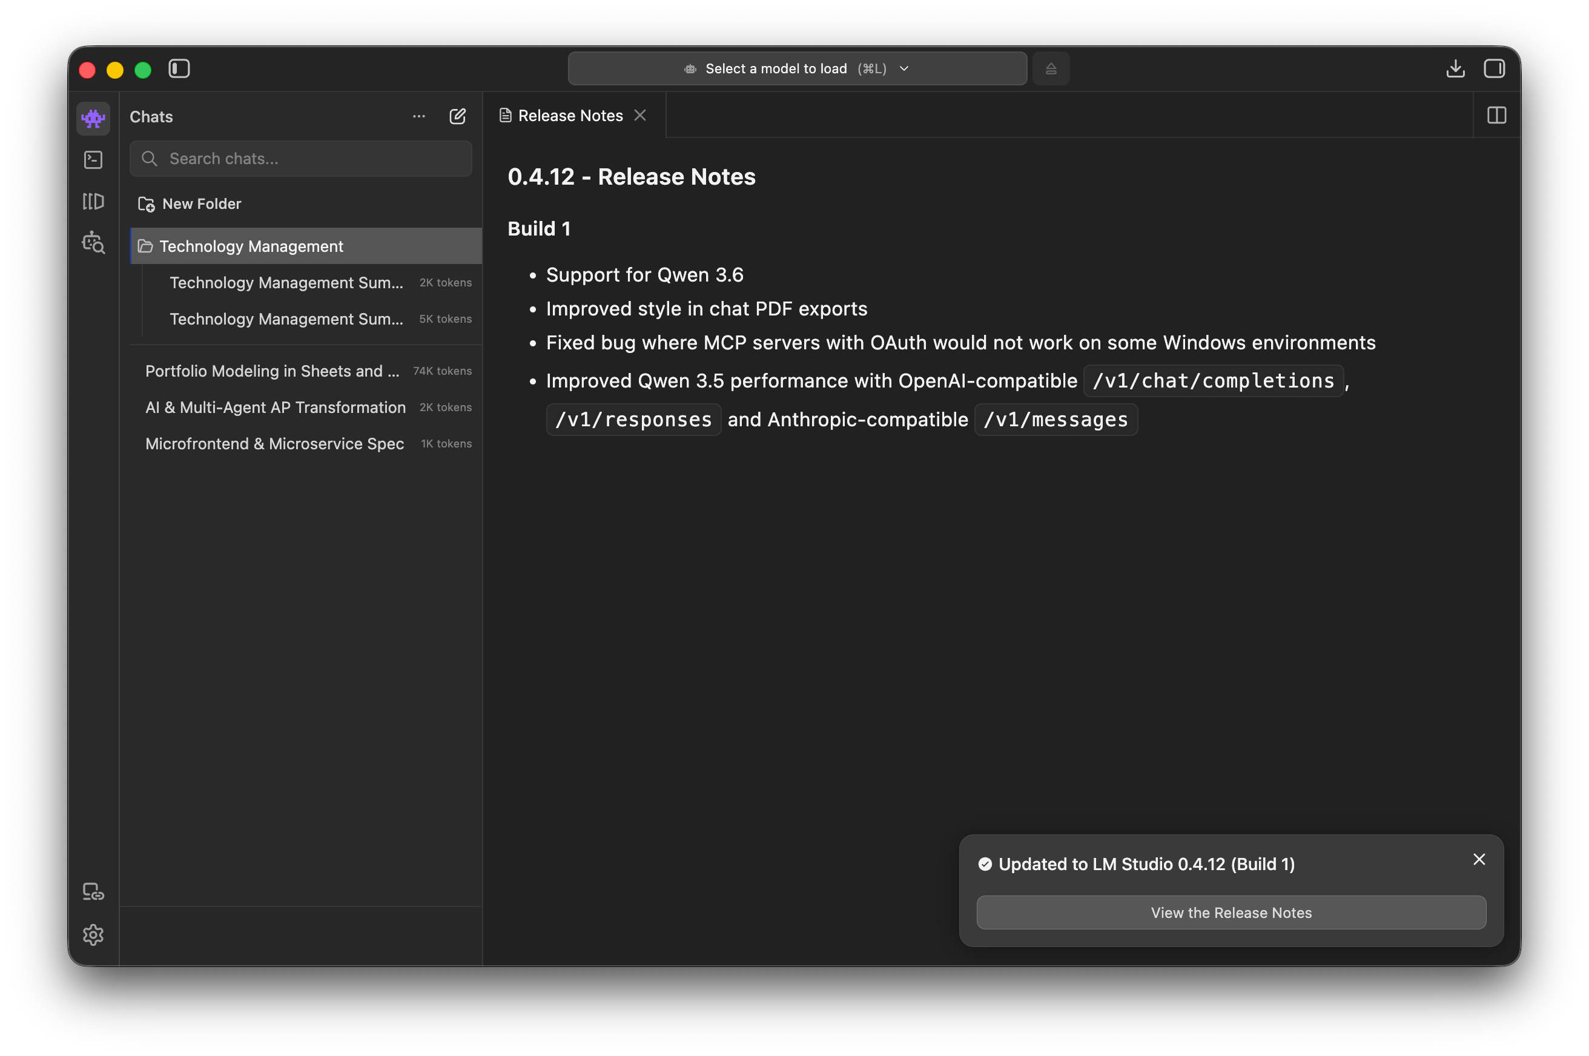Screen dimensions: 1589x1056
Task: Open the Chats more options ellipsis
Action: coord(418,116)
